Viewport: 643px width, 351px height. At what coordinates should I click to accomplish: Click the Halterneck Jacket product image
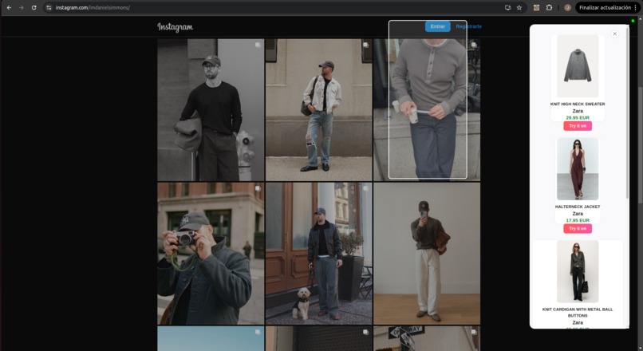point(578,169)
